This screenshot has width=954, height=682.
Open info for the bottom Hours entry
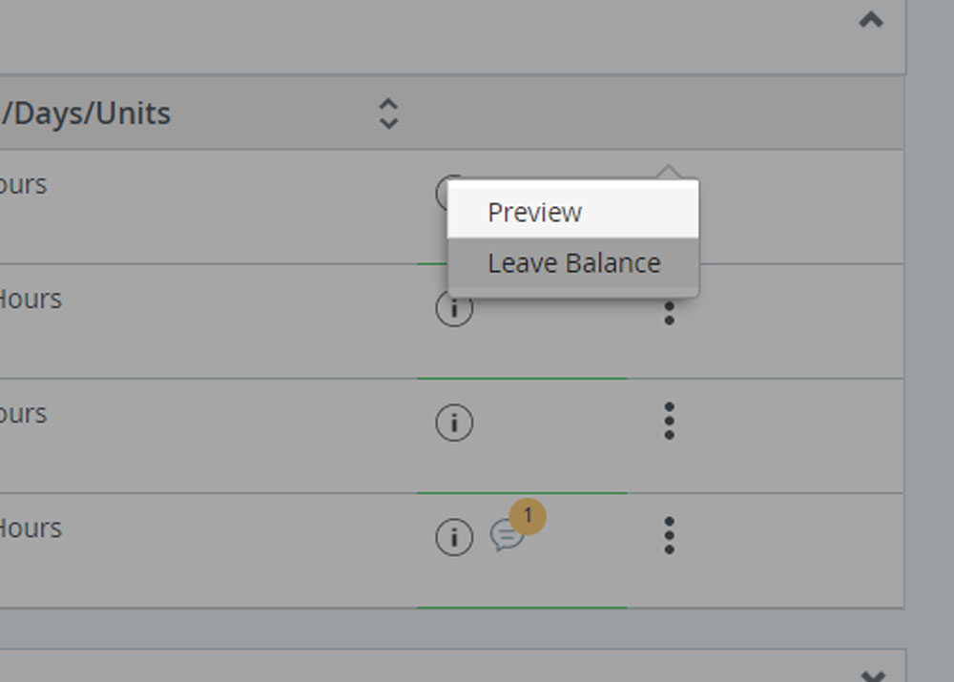point(454,536)
